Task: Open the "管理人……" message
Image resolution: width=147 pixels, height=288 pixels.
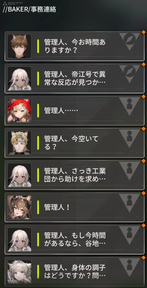Action: pos(74,111)
